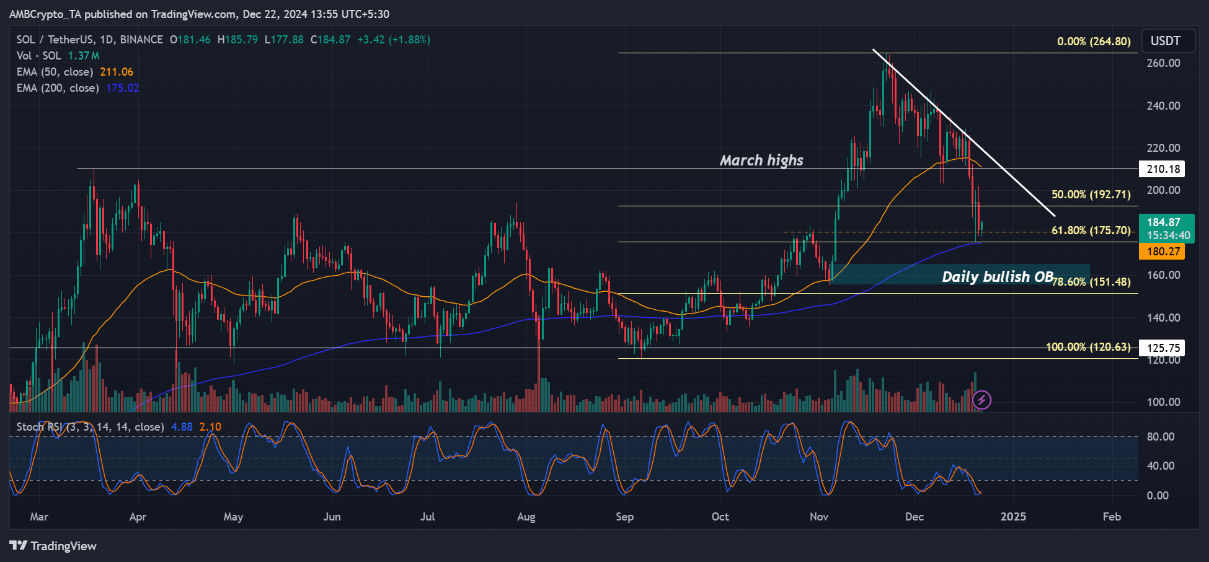The width and height of the screenshot is (1209, 562).
Task: Click the March highs text annotation
Action: (761, 160)
